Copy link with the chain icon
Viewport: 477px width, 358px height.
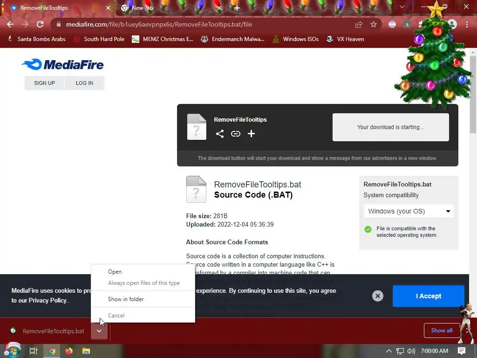[x=235, y=134]
